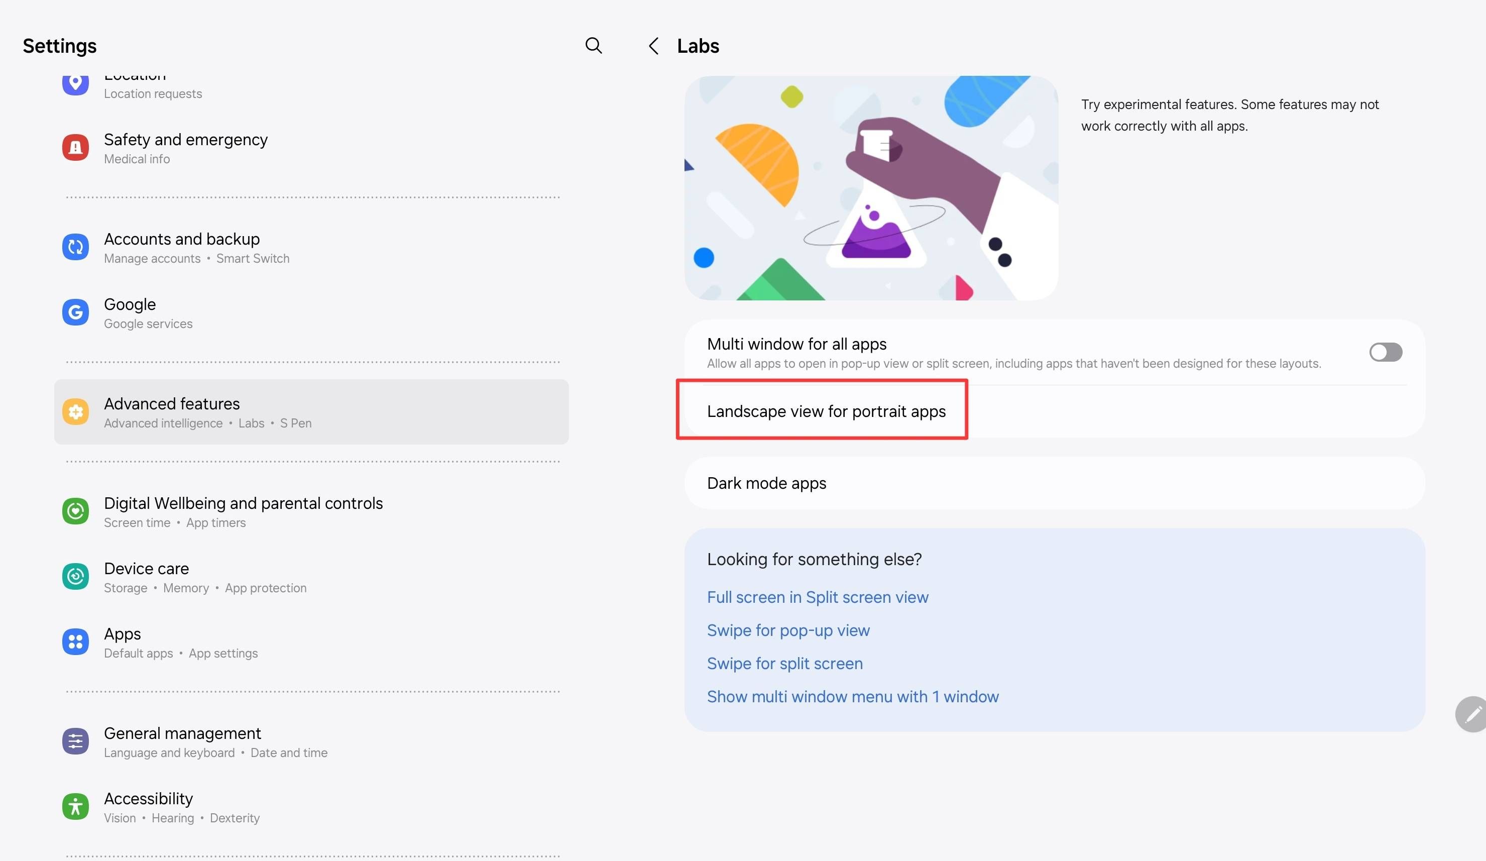1486x861 pixels.
Task: Click the back arrow next to Labs
Action: [653, 45]
